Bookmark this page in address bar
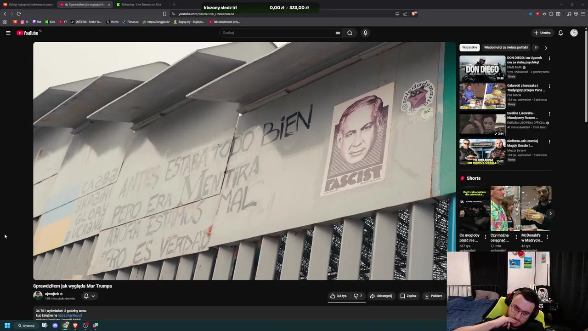This screenshot has height=331, width=588. (x=164, y=14)
